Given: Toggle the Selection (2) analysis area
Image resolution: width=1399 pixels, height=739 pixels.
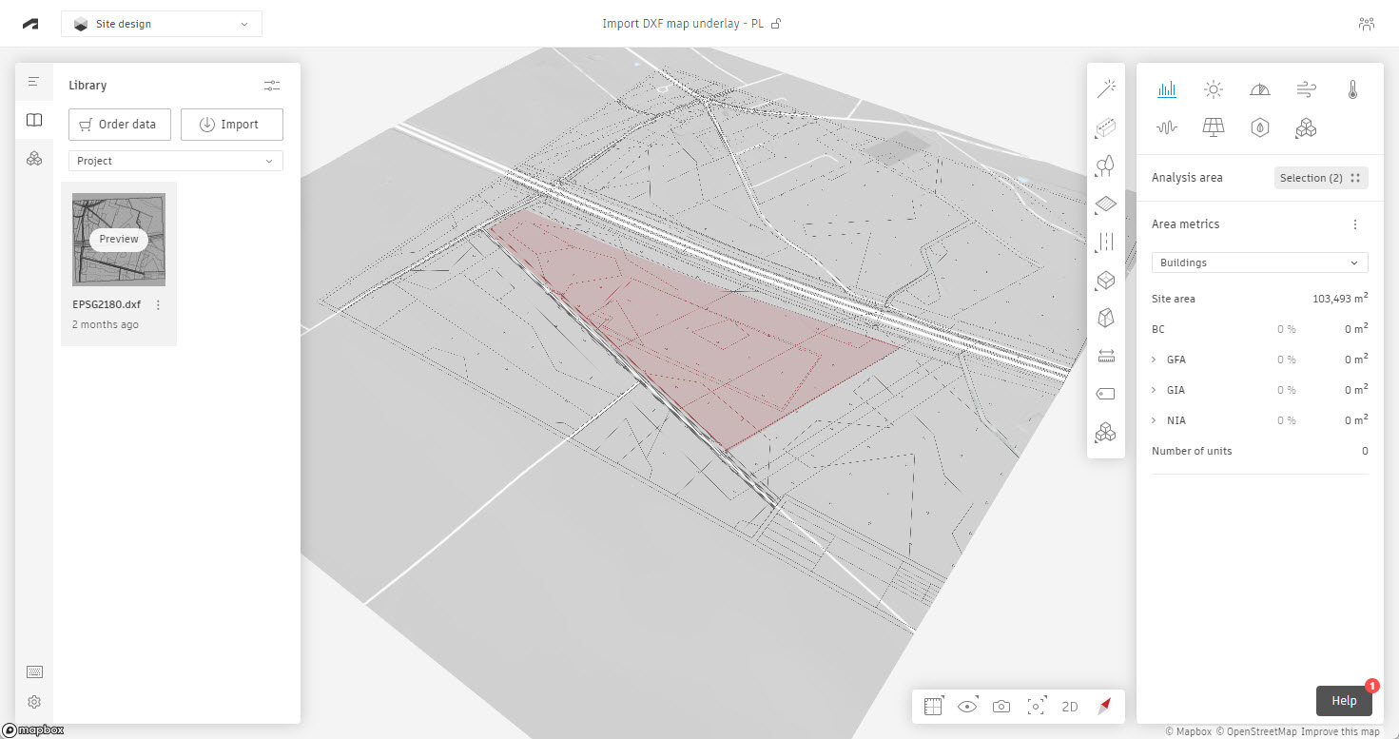Looking at the screenshot, I should (1320, 178).
